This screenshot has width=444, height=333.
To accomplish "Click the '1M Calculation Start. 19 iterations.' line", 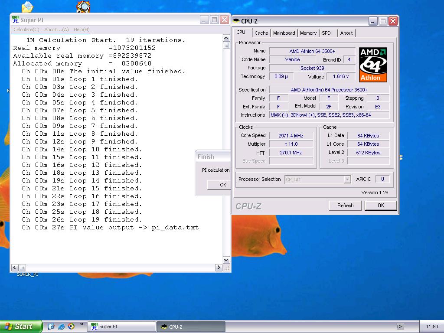I will [x=106, y=40].
